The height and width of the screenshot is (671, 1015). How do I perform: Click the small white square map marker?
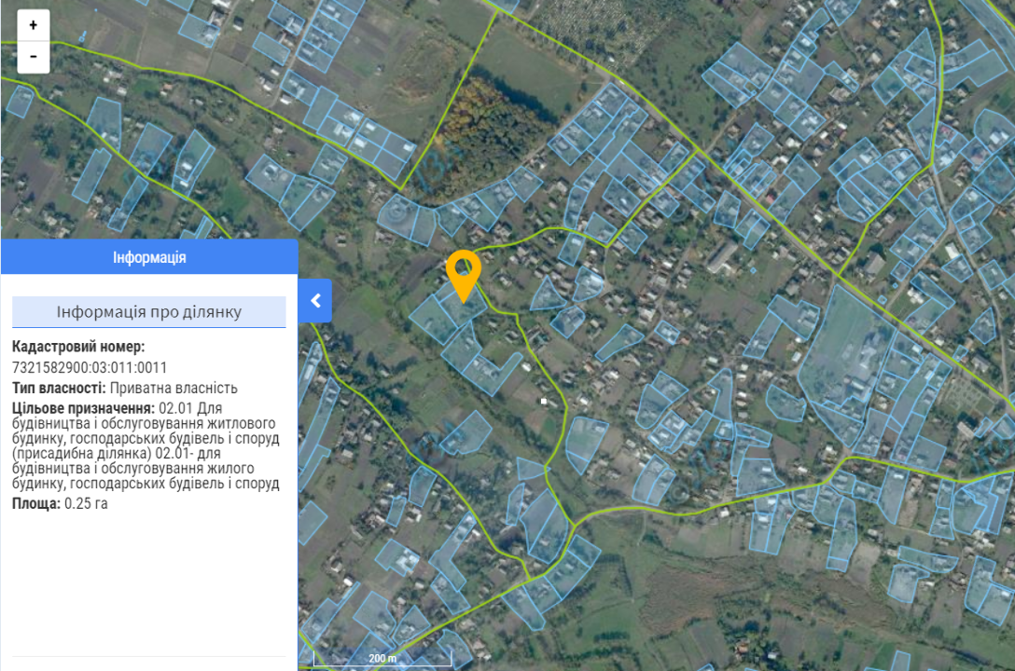[543, 401]
